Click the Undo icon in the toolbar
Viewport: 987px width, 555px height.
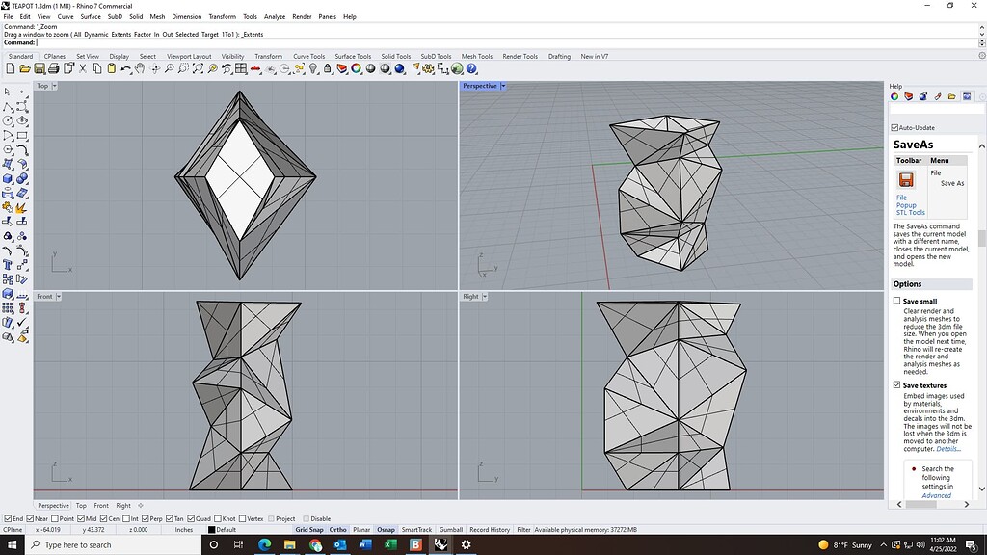(124, 68)
